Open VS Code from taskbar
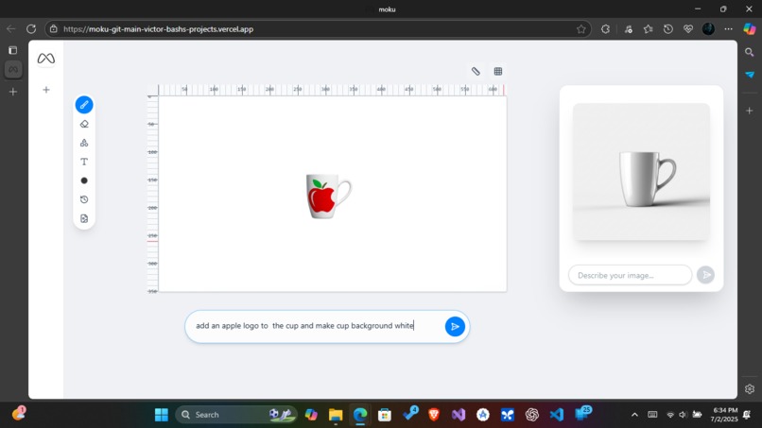 click(x=557, y=415)
